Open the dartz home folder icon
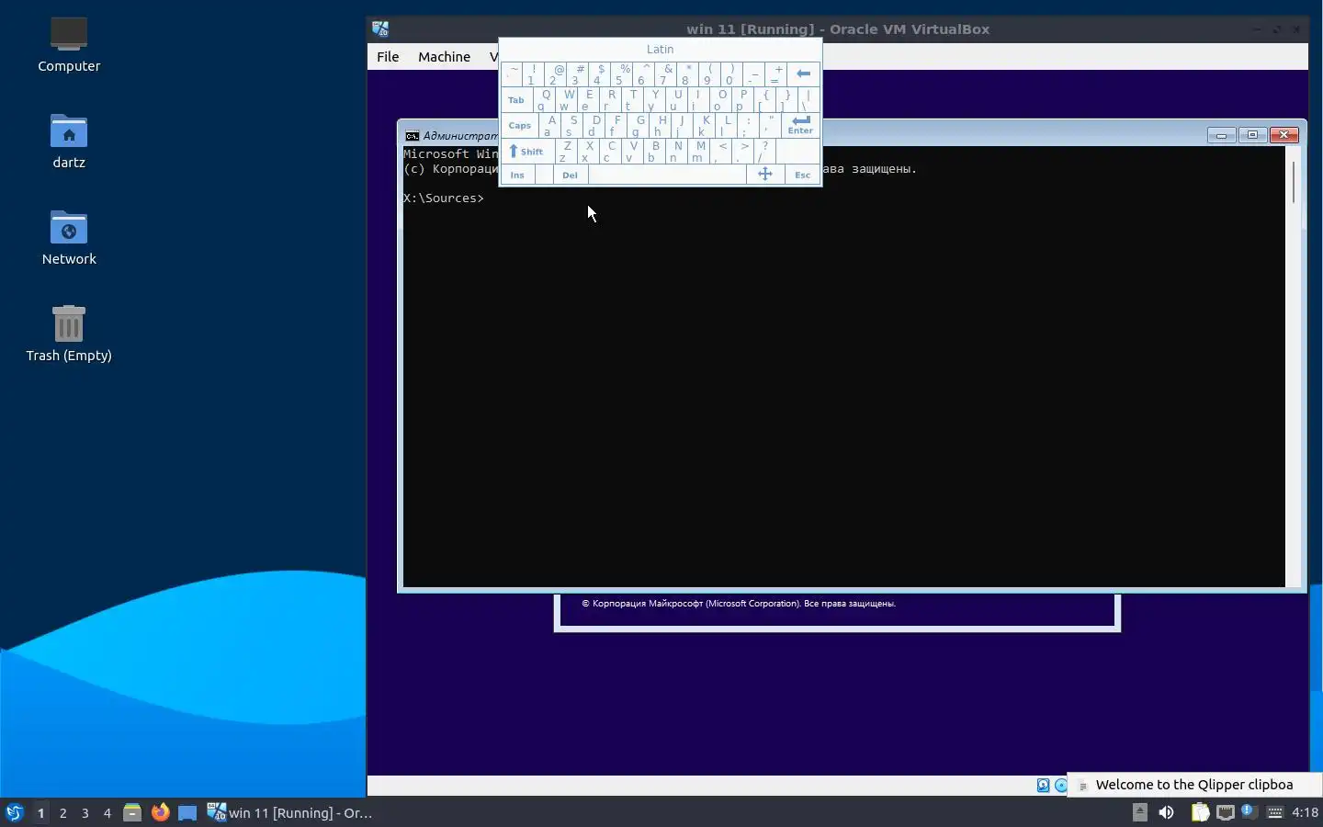This screenshot has height=827, width=1323. coord(69,142)
